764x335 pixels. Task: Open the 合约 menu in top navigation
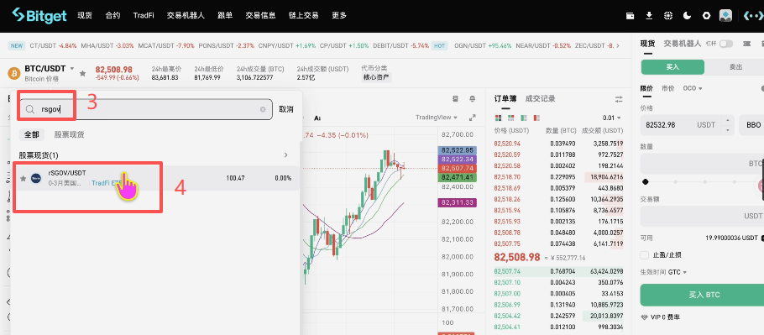coord(113,16)
